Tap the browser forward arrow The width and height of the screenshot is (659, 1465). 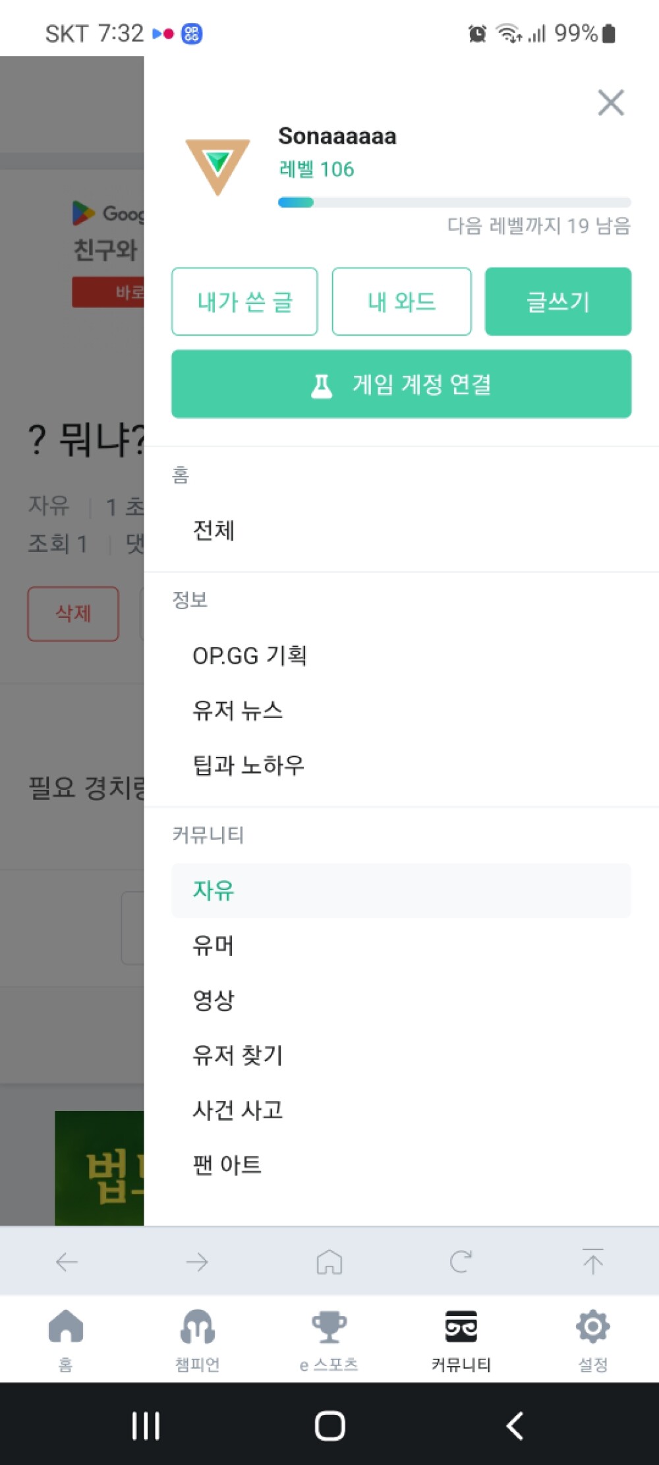[x=197, y=1262]
